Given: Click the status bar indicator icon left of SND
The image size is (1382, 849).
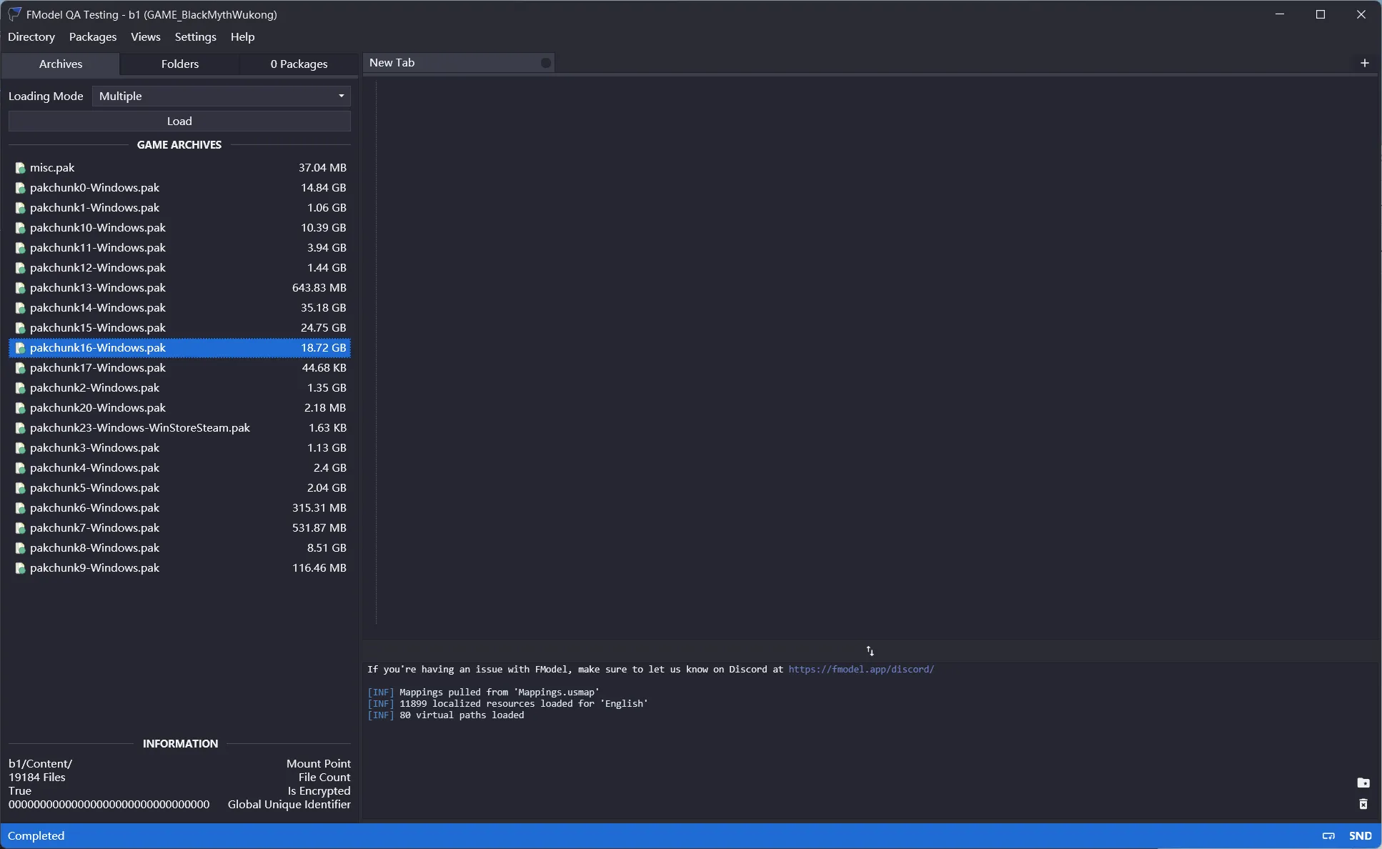Looking at the screenshot, I should click(1328, 835).
